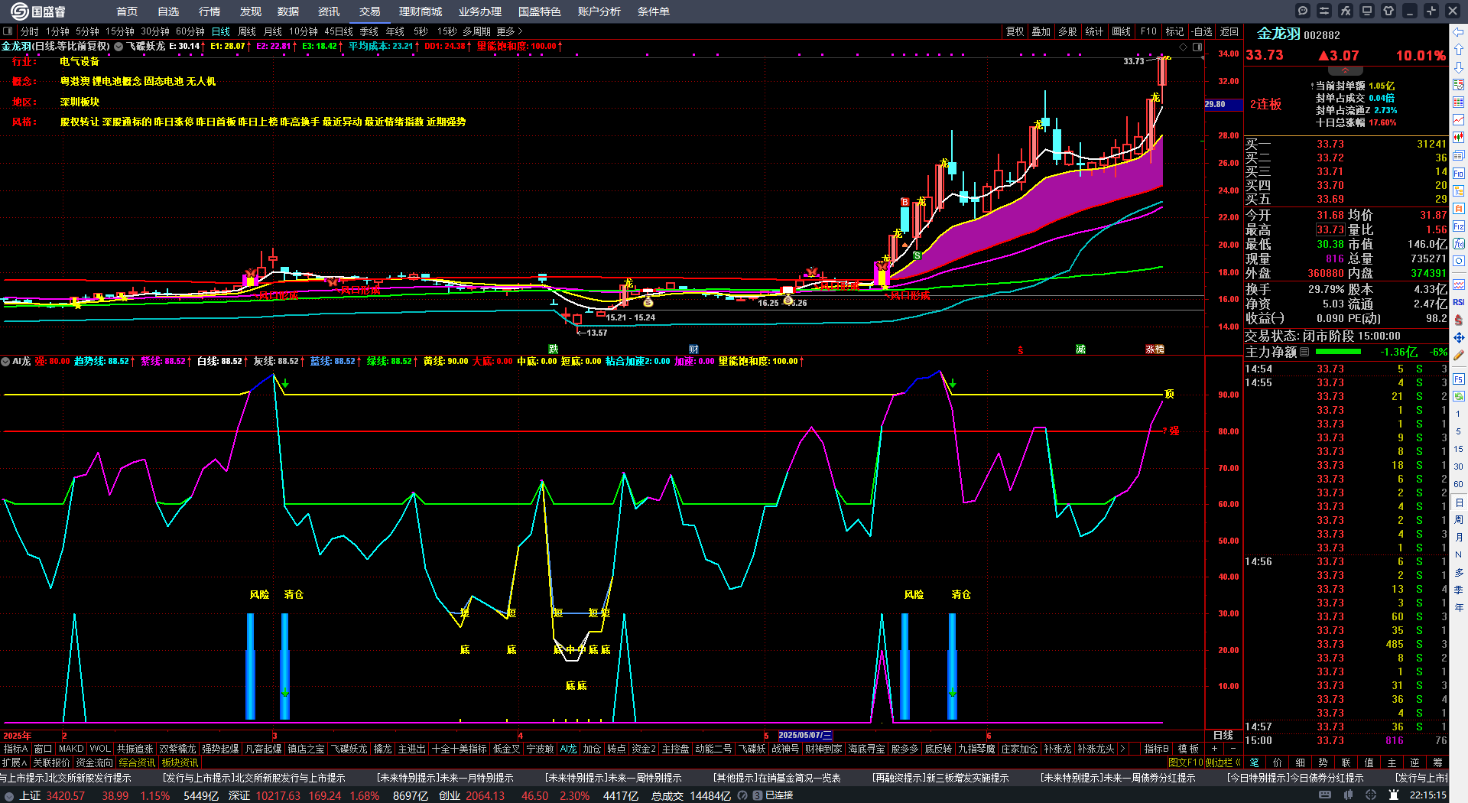Click the chat message icon in title bar
This screenshot has width=1468, height=803.
click(x=1303, y=11)
